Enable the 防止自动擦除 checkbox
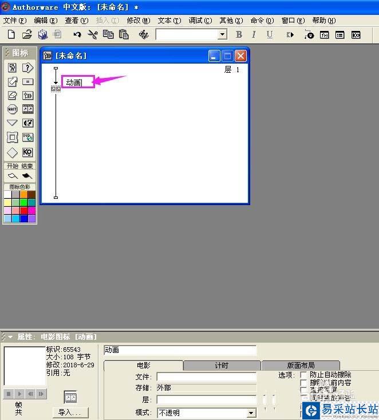This screenshot has width=379, height=420. pos(303,375)
